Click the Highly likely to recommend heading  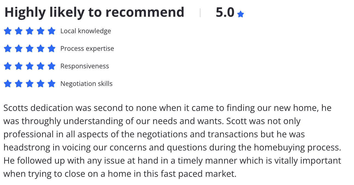(94, 13)
